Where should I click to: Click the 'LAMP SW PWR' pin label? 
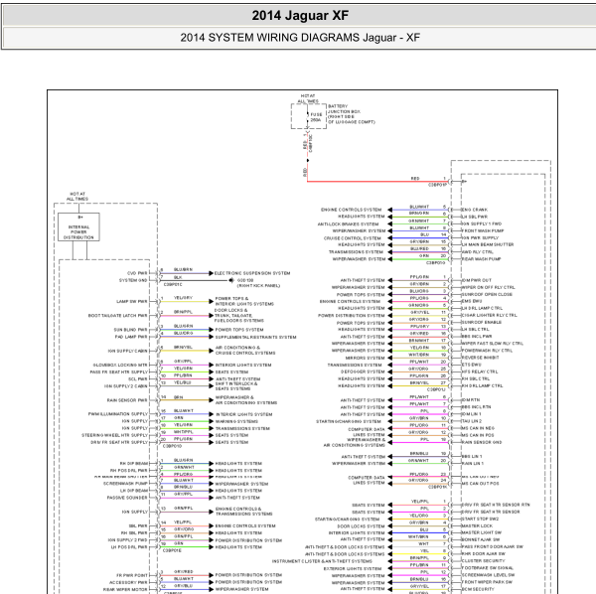click(x=131, y=301)
